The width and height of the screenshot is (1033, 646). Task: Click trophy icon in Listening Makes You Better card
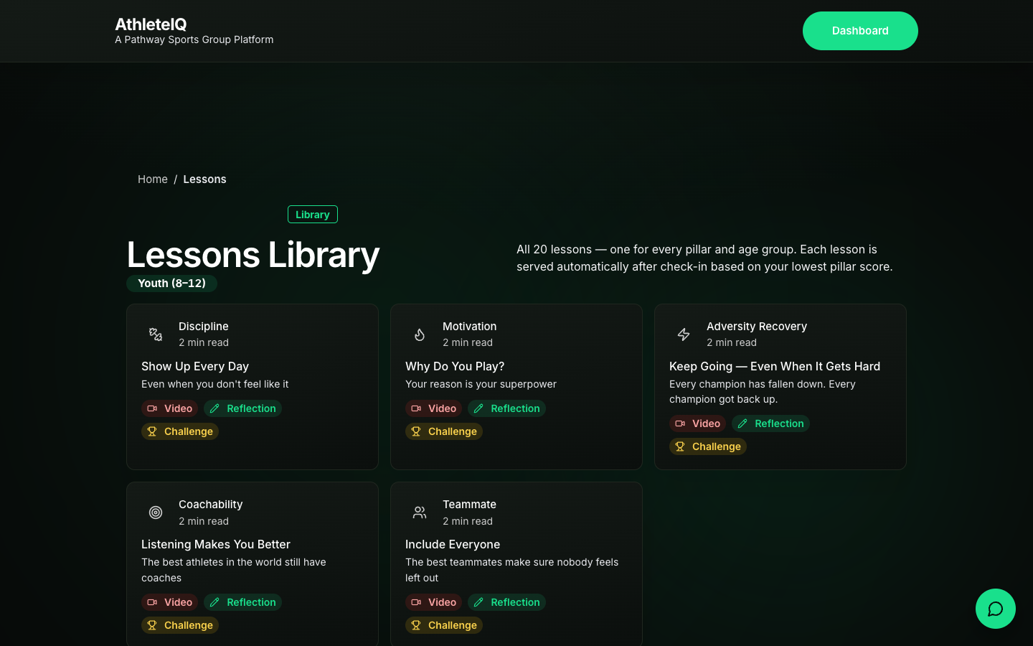(152, 625)
